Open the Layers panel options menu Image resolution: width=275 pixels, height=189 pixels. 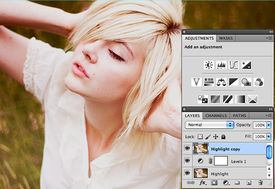point(268,116)
